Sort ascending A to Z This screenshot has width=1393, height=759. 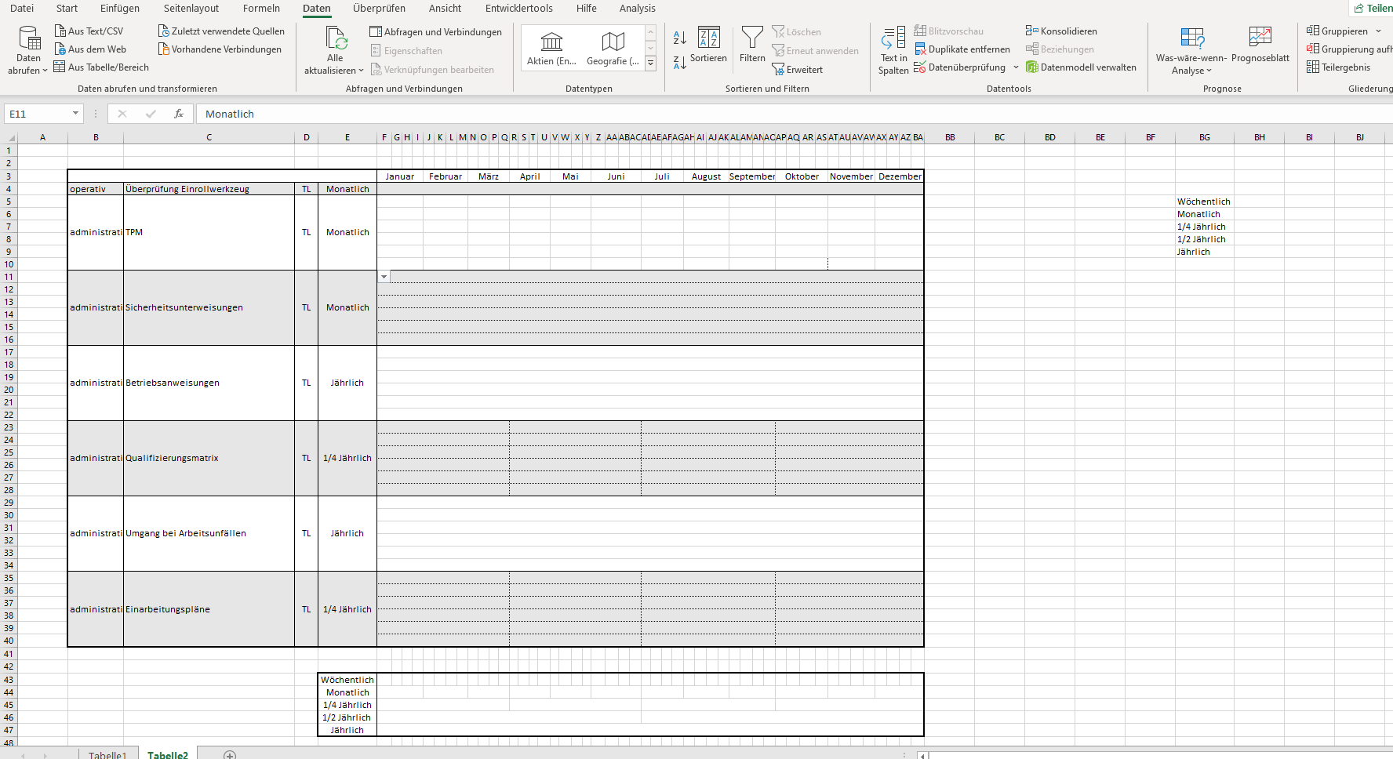coord(680,37)
